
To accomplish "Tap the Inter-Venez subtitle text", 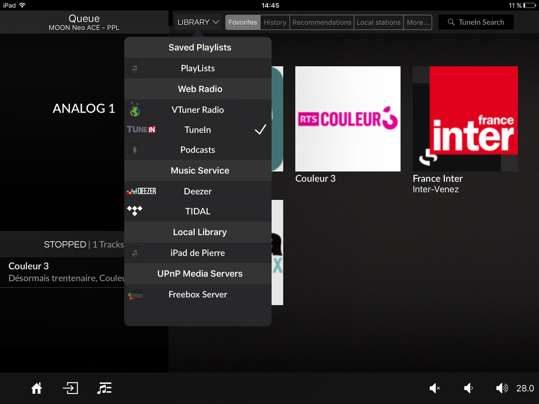I will tap(436, 189).
